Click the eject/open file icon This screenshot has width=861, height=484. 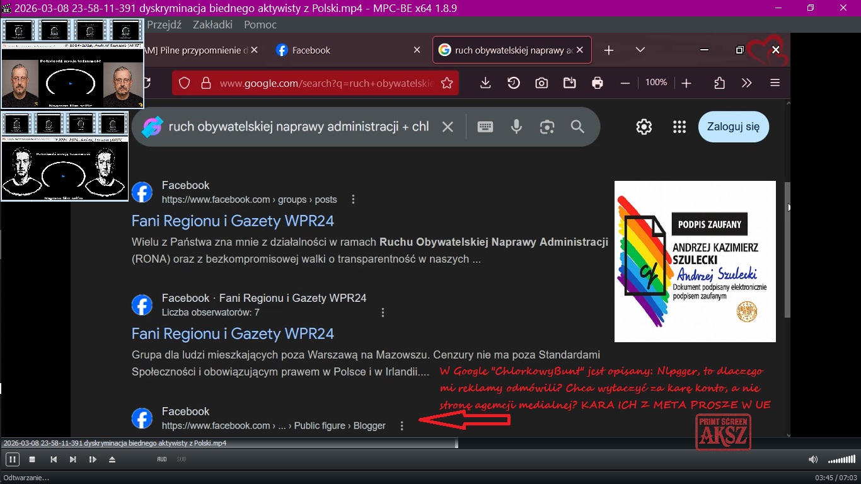point(112,459)
